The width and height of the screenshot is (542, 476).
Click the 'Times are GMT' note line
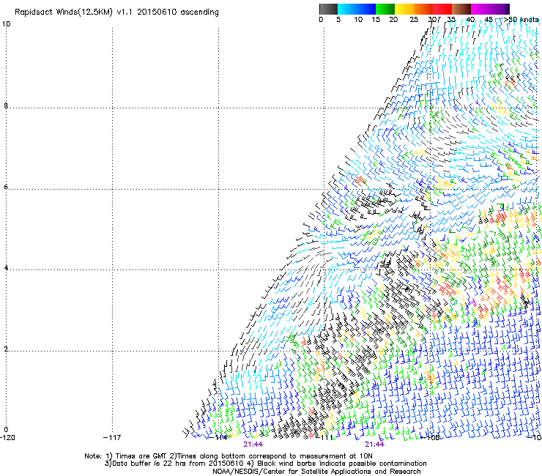click(x=229, y=456)
